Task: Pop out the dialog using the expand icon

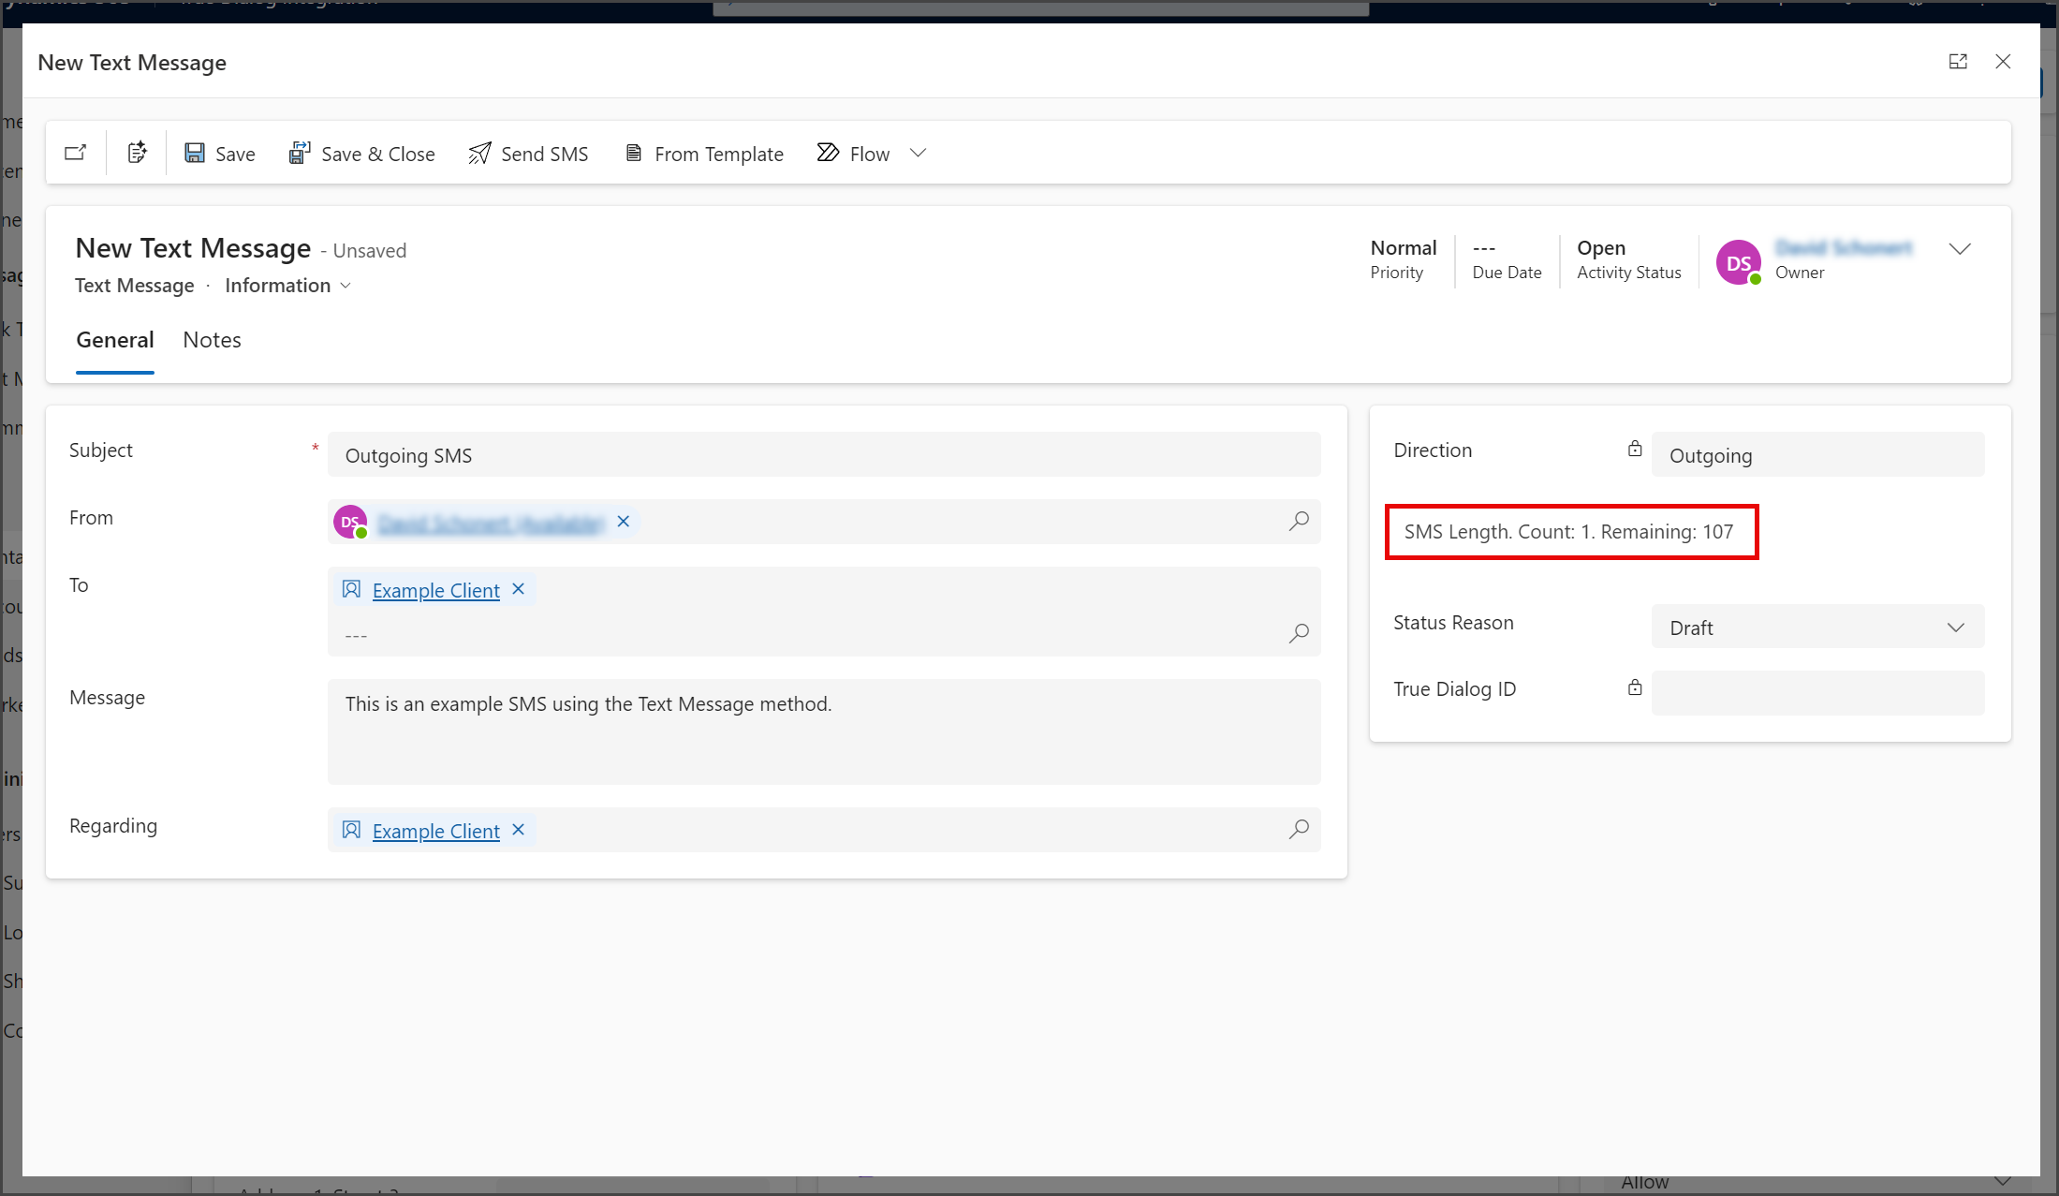Action: 1958,62
